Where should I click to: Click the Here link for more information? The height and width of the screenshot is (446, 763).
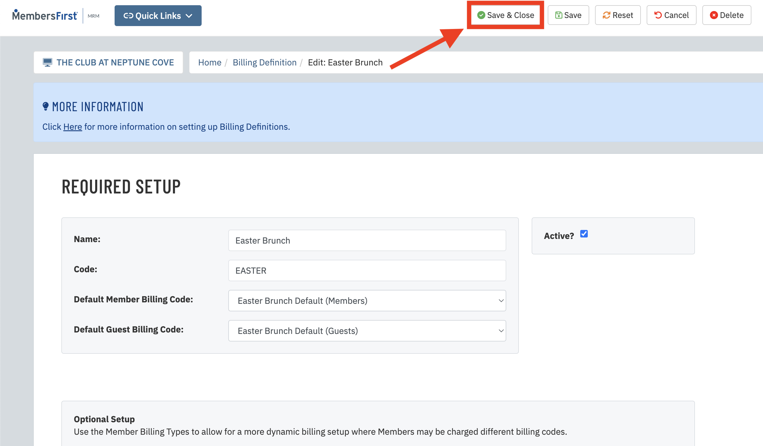point(72,127)
